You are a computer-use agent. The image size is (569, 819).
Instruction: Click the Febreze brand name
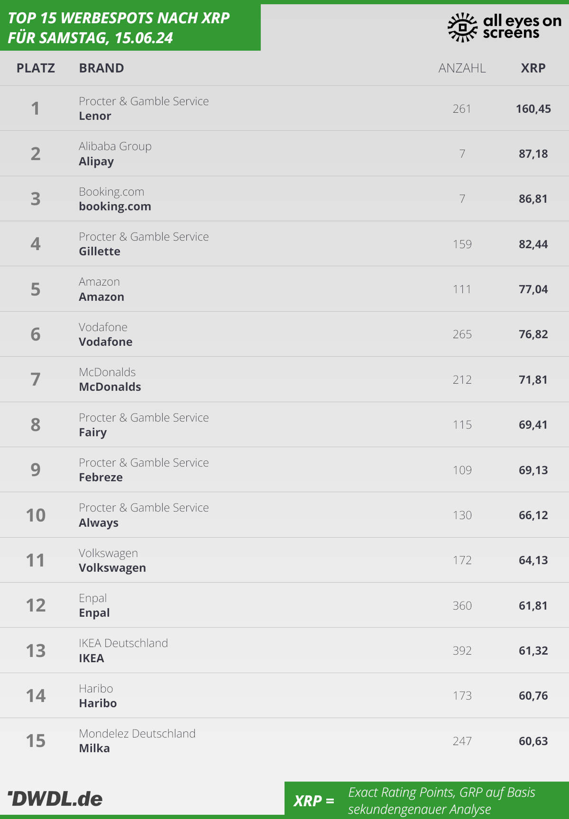click(x=101, y=477)
